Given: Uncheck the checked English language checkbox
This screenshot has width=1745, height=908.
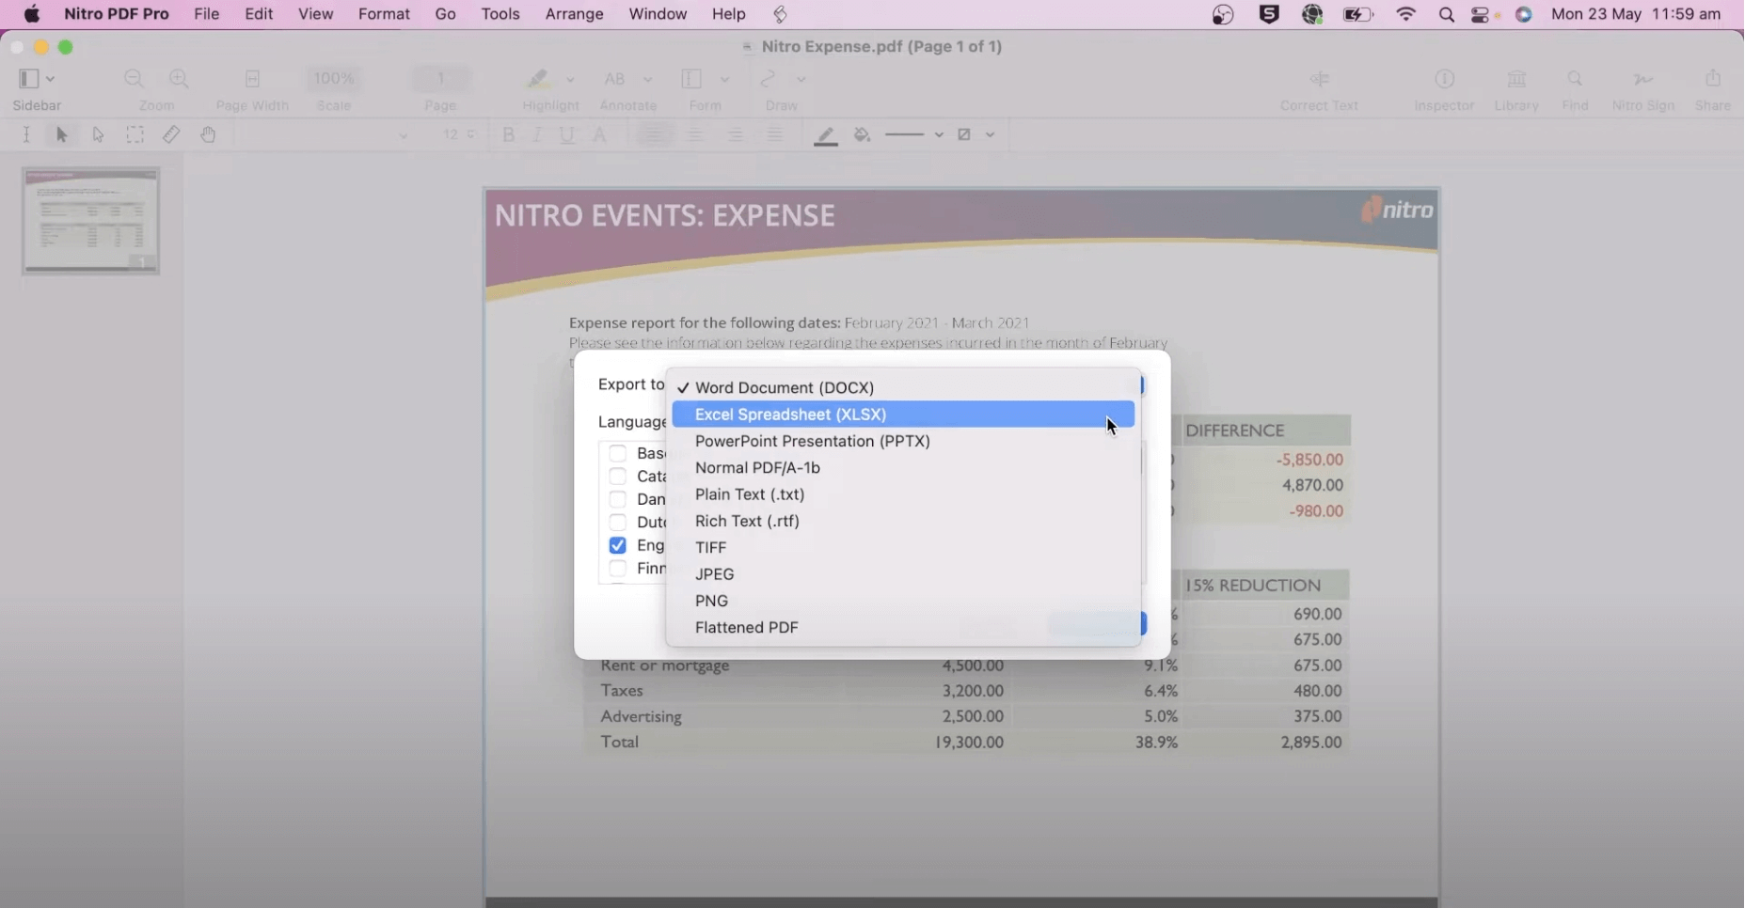Looking at the screenshot, I should [x=618, y=545].
